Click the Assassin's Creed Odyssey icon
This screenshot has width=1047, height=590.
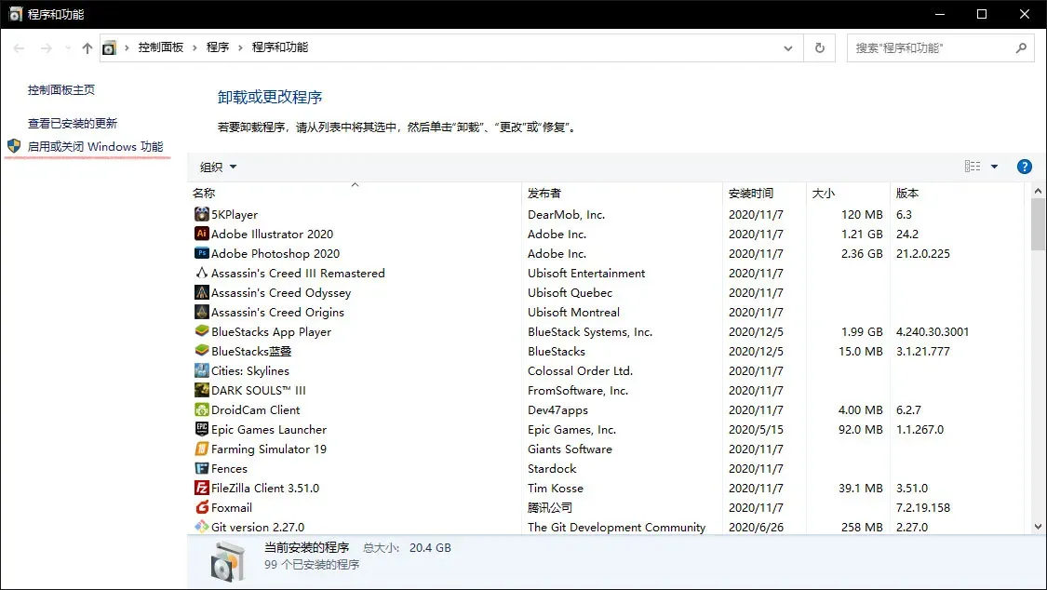point(202,292)
